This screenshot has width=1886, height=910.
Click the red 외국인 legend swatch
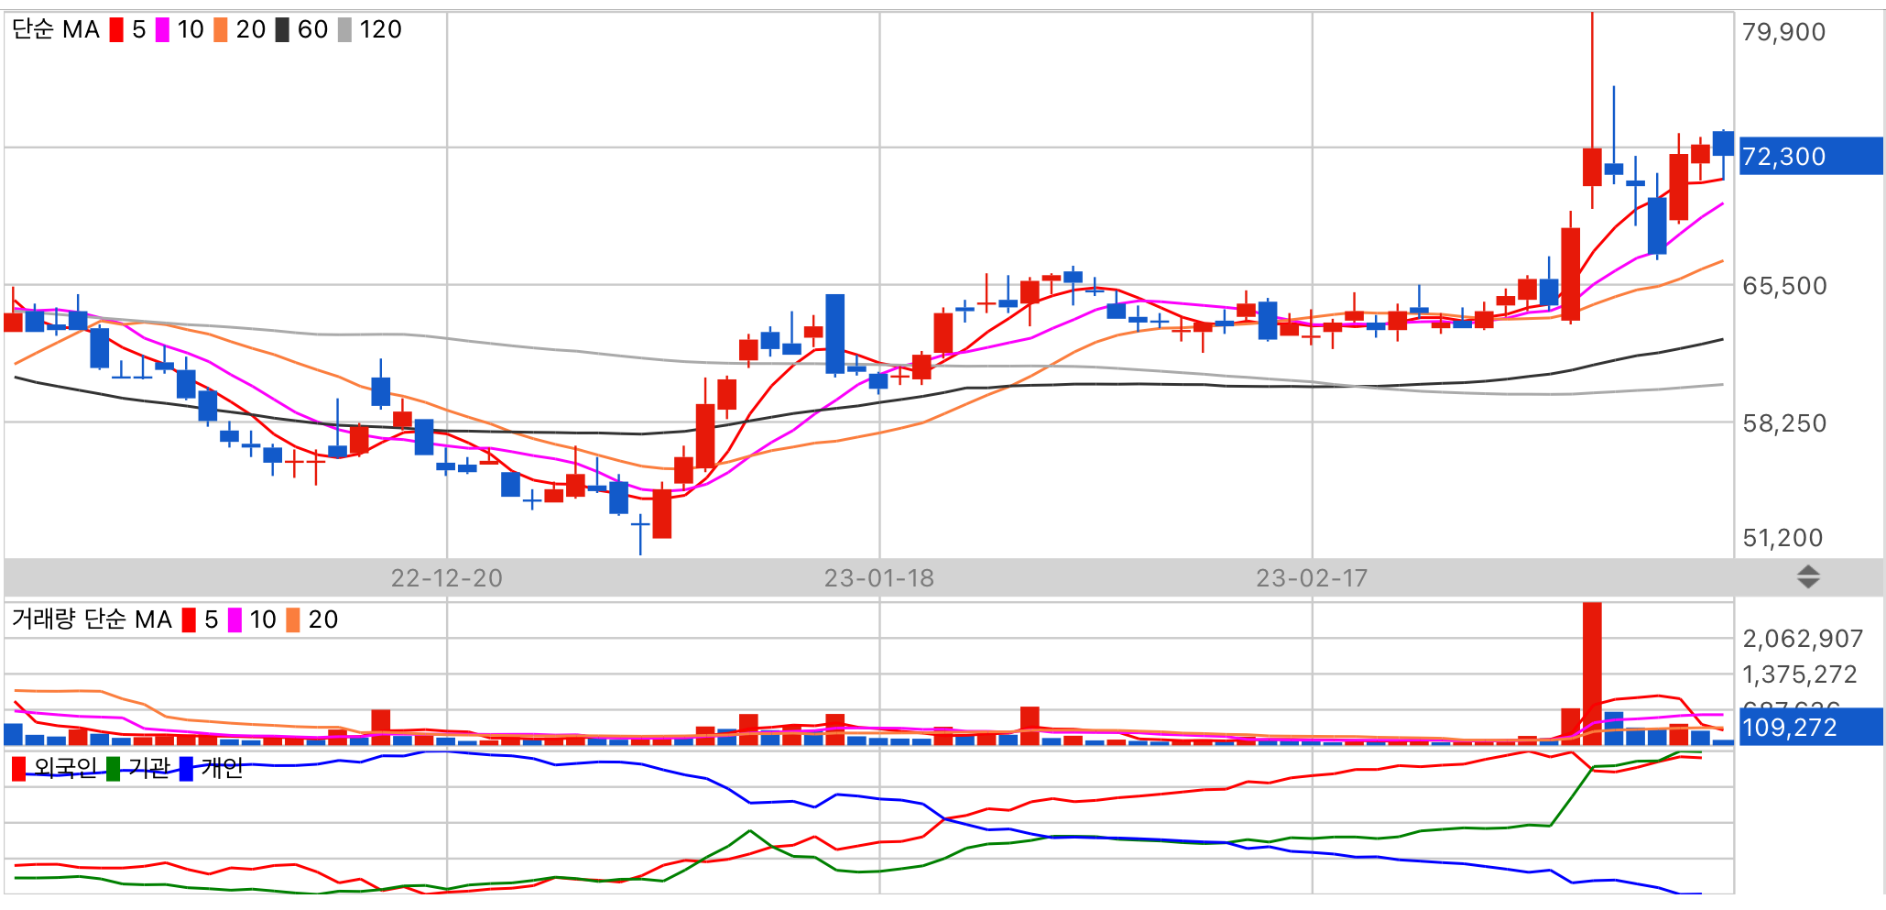coord(18,769)
